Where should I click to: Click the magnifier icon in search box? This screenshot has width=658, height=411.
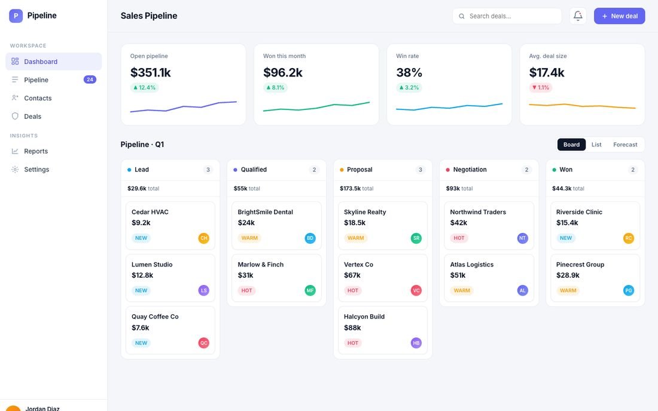(x=462, y=16)
